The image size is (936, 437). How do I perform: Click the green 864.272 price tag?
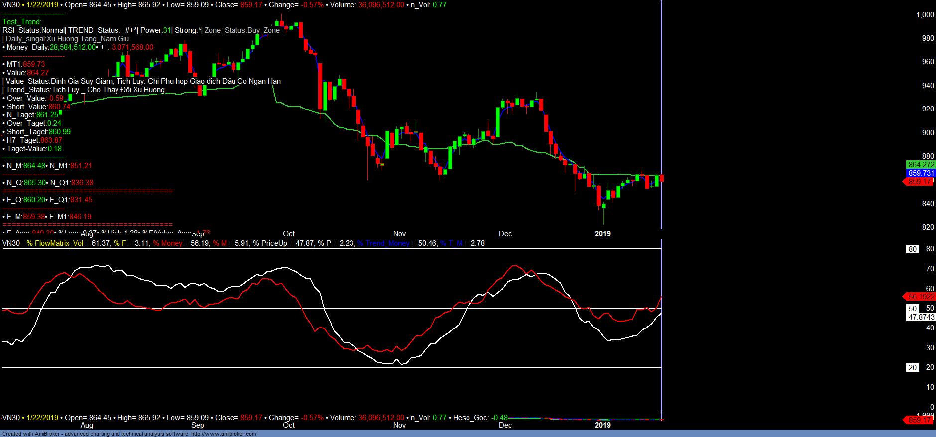[x=921, y=165]
